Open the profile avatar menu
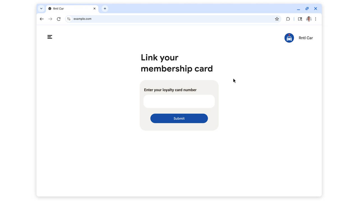The image size is (359, 201). click(x=309, y=19)
